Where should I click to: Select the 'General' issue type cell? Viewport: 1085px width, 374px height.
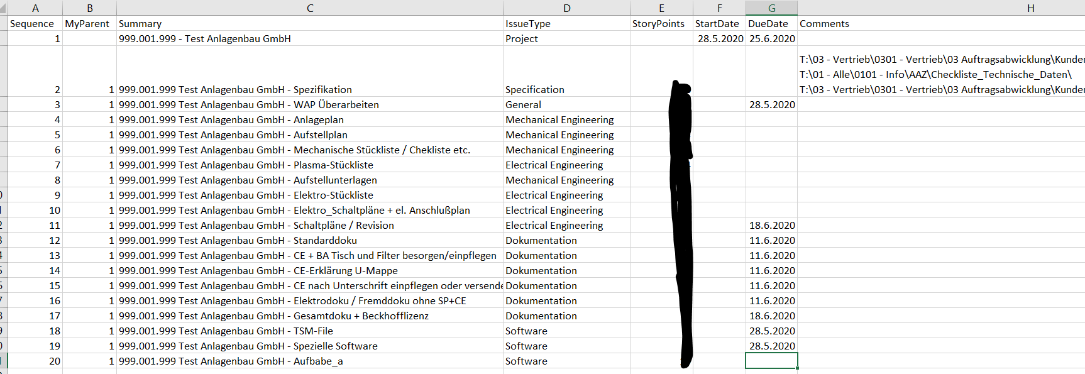[x=566, y=104]
